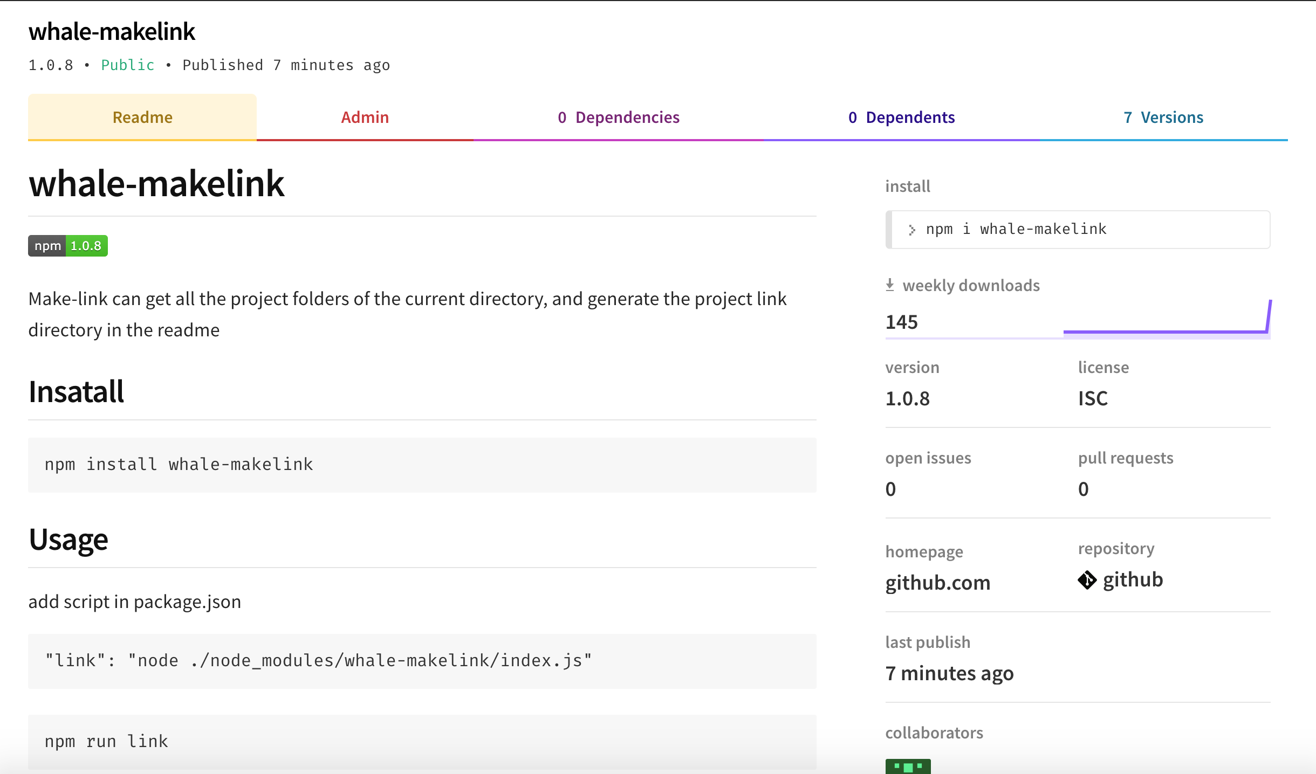This screenshot has width=1316, height=774.
Task: Click the git repository diamond icon
Action: pos(1087,580)
